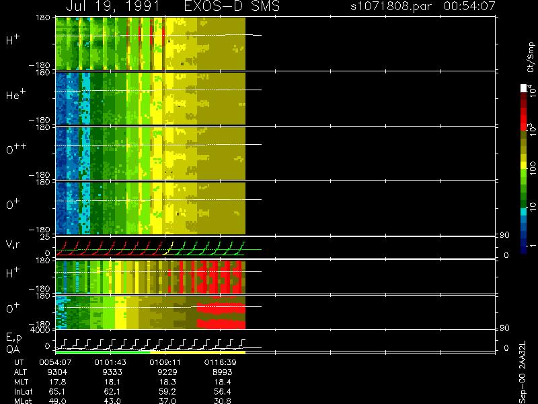Click the 100 colorbar tick label
The height and width of the screenshot is (404, 538).
click(x=532, y=169)
